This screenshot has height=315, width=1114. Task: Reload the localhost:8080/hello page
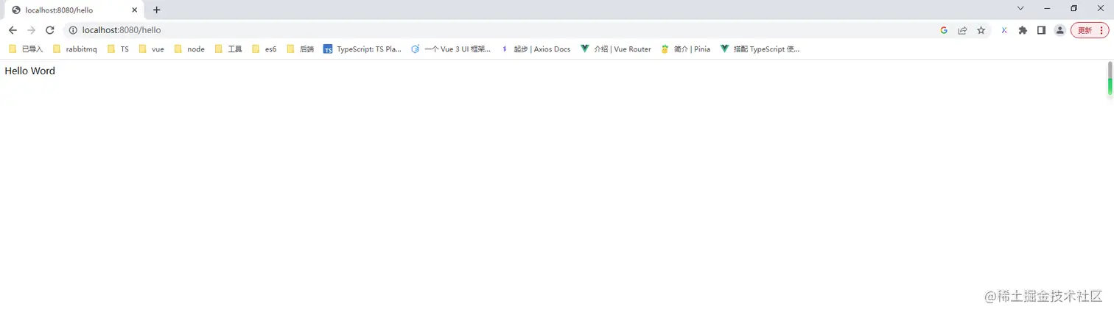tap(50, 30)
